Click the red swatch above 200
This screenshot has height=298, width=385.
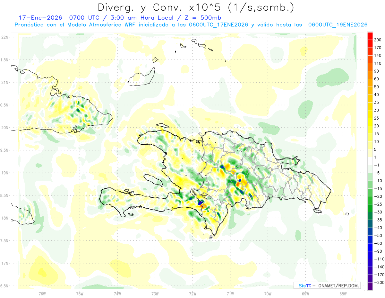370,36
